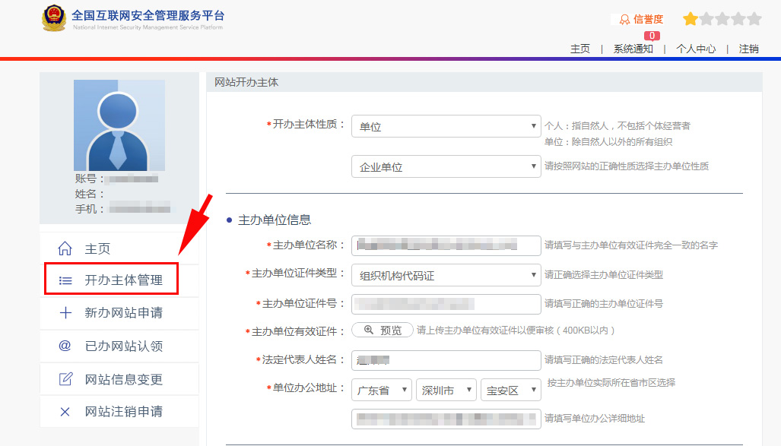This screenshot has width=781, height=446.
Task: Open the 深圳市 city dropdown
Action: [x=446, y=390]
